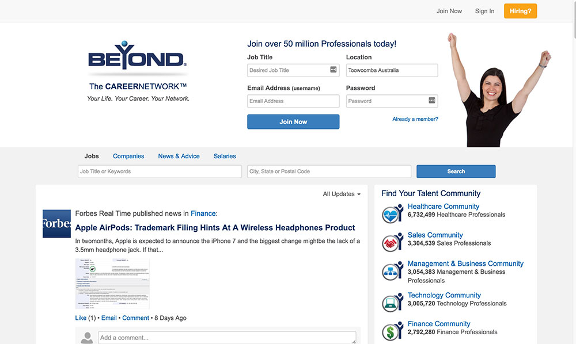Click the '3,304,539 Sales Professionals' text
This screenshot has width=576, height=344.
[449, 243]
